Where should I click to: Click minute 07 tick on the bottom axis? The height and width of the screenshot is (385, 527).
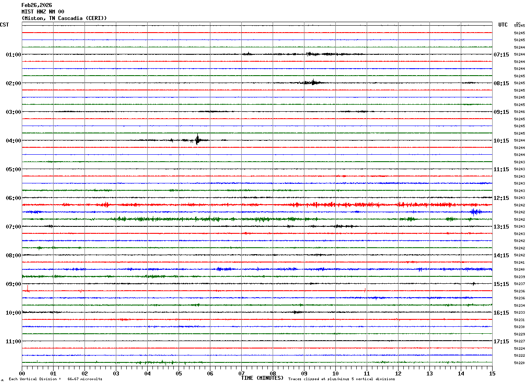click(x=242, y=373)
